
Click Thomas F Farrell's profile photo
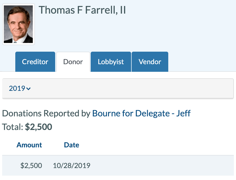(18, 24)
